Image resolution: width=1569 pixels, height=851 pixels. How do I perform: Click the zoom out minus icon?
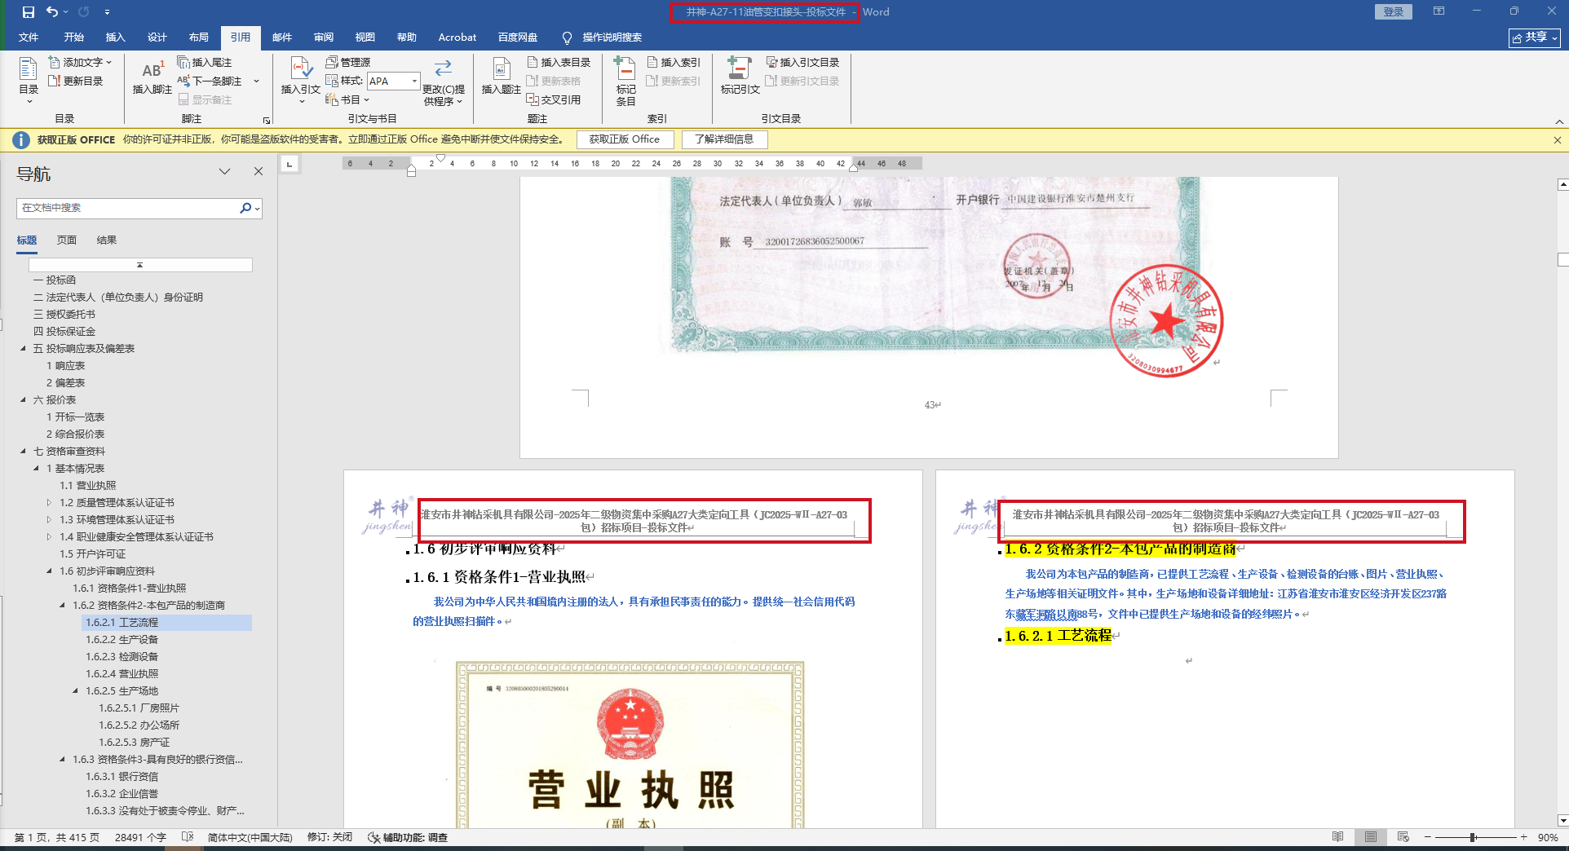[1427, 837]
